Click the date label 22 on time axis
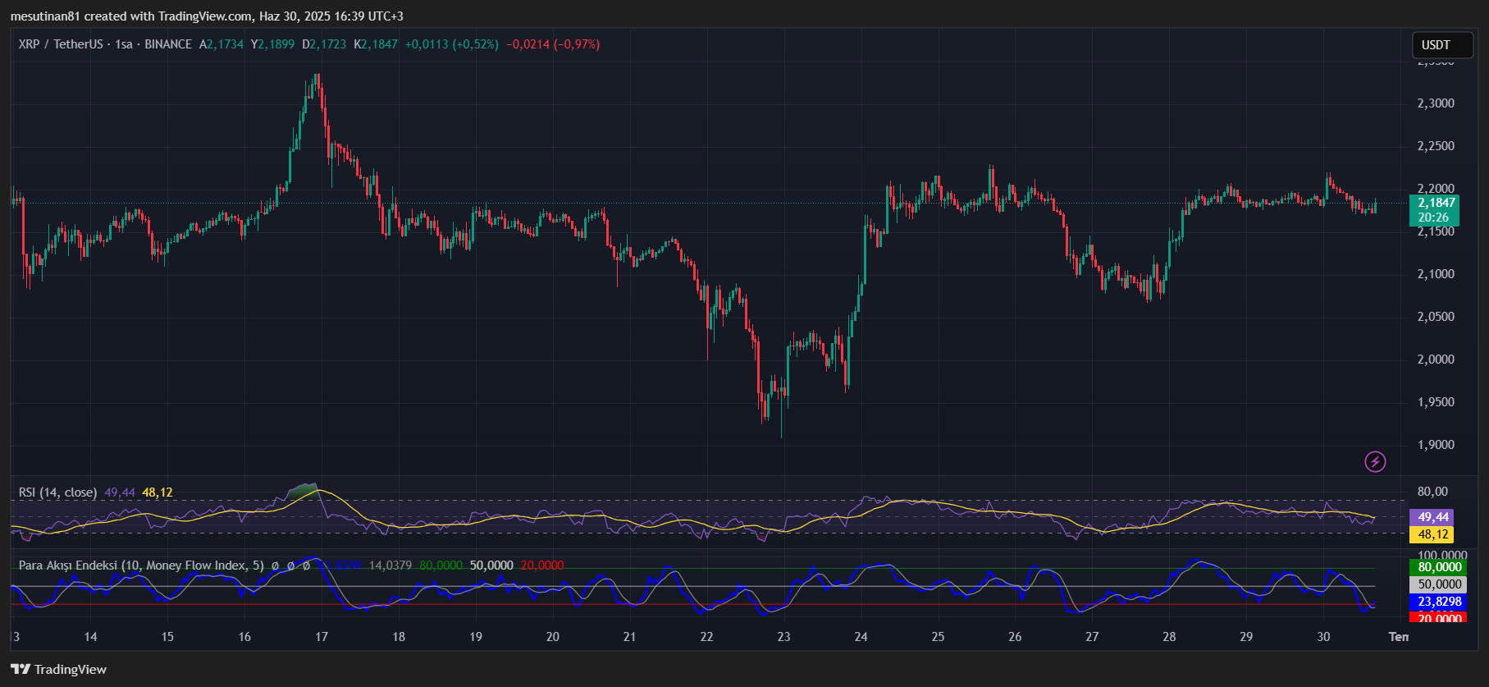 coord(707,637)
